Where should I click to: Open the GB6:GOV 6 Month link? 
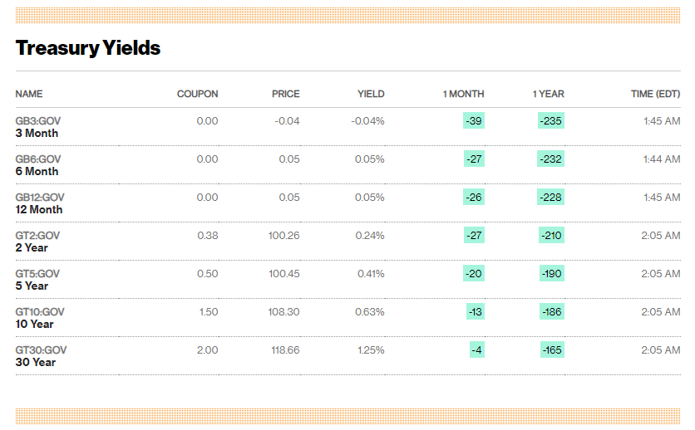point(37,165)
